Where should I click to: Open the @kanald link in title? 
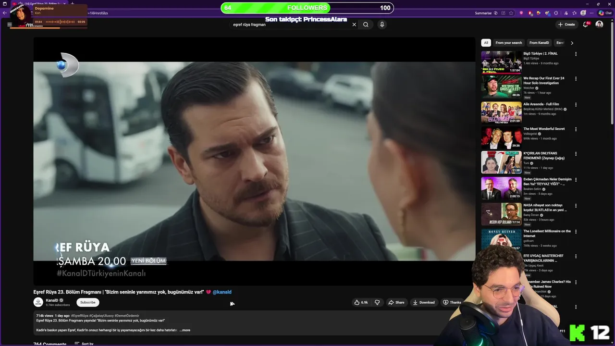point(222,292)
